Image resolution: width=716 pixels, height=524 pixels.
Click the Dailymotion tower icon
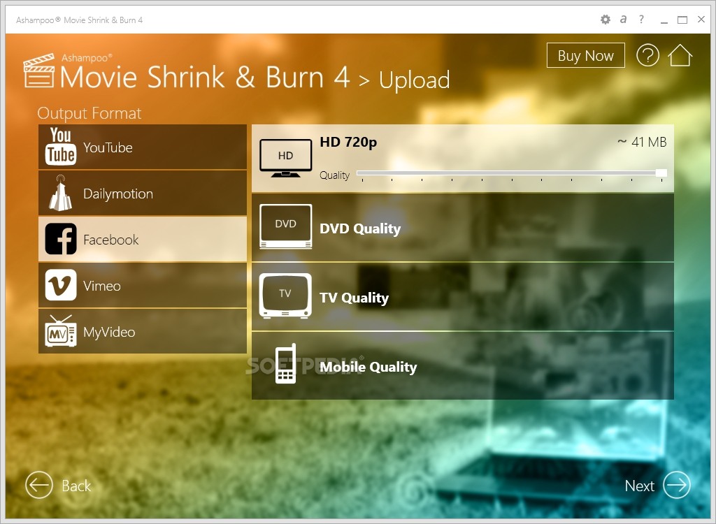(x=61, y=193)
